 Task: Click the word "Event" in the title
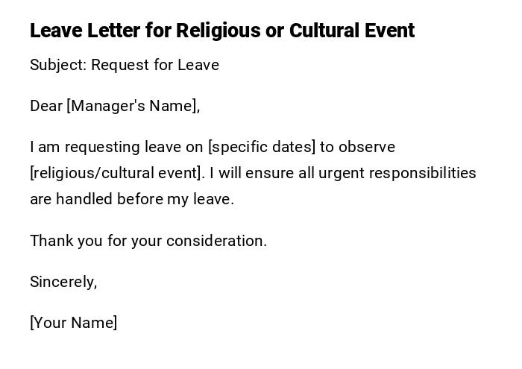390,31
